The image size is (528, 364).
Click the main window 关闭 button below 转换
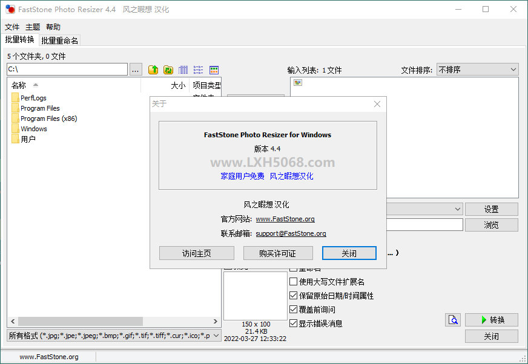point(491,336)
